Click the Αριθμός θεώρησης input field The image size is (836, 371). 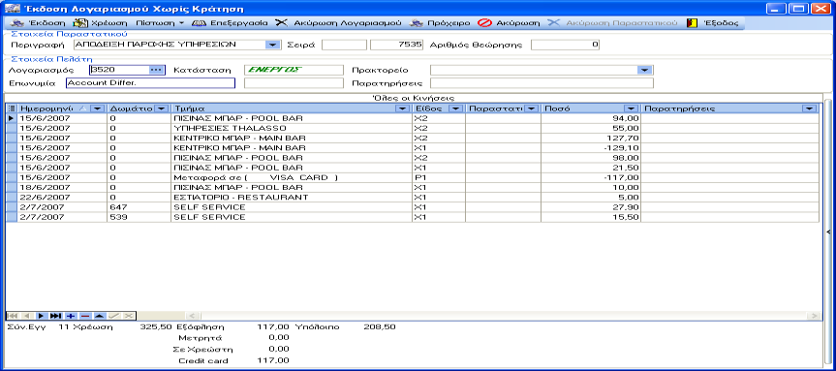coord(566,45)
